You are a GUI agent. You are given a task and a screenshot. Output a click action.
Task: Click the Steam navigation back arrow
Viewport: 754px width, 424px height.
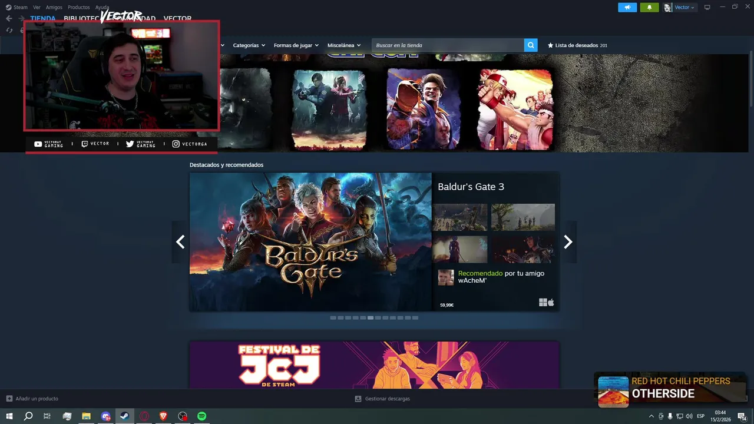pos(9,18)
